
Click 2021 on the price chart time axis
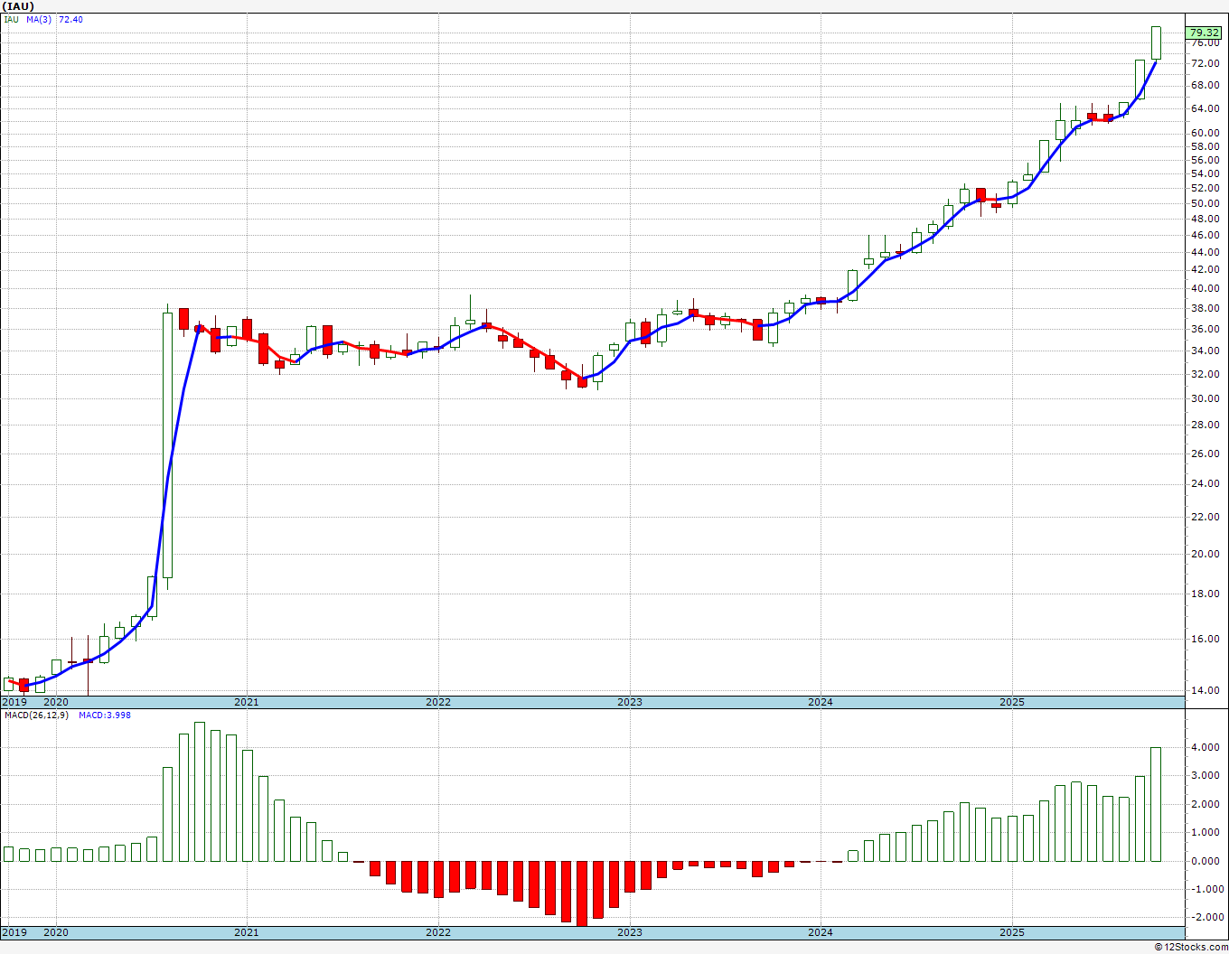[247, 702]
